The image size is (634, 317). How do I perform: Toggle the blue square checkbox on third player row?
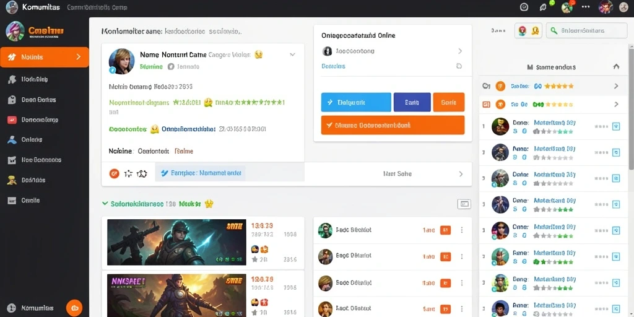pyautogui.click(x=616, y=178)
